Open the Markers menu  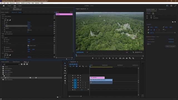(18, 3)
